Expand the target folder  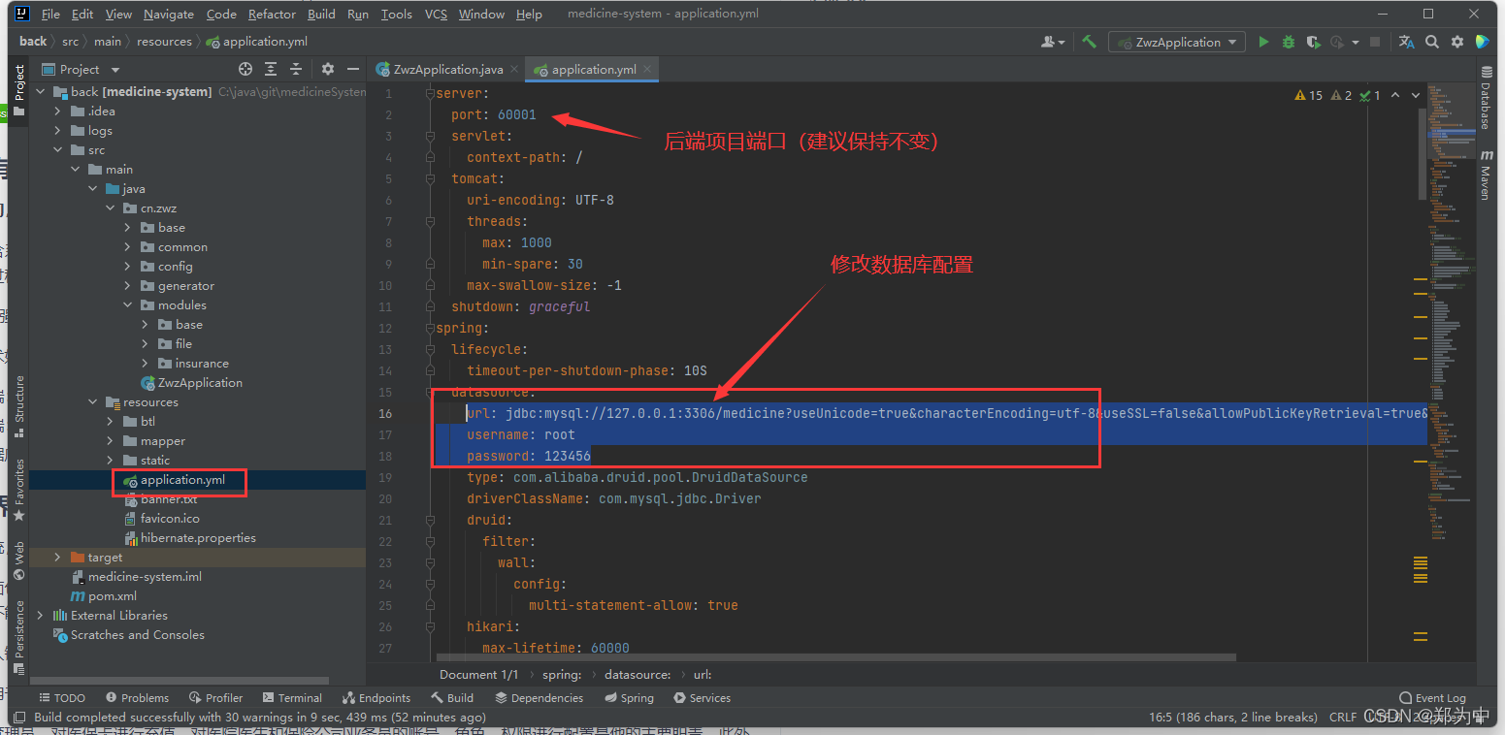pyautogui.click(x=58, y=557)
